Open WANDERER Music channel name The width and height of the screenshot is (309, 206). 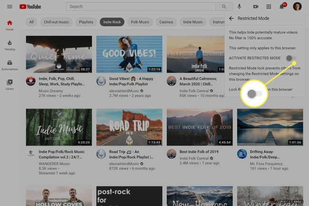coord(54,164)
